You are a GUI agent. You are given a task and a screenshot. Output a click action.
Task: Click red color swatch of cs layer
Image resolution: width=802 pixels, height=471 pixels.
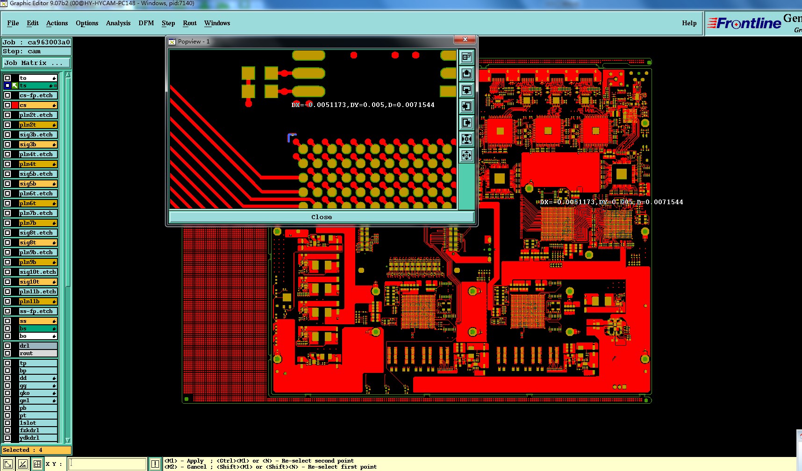15,105
